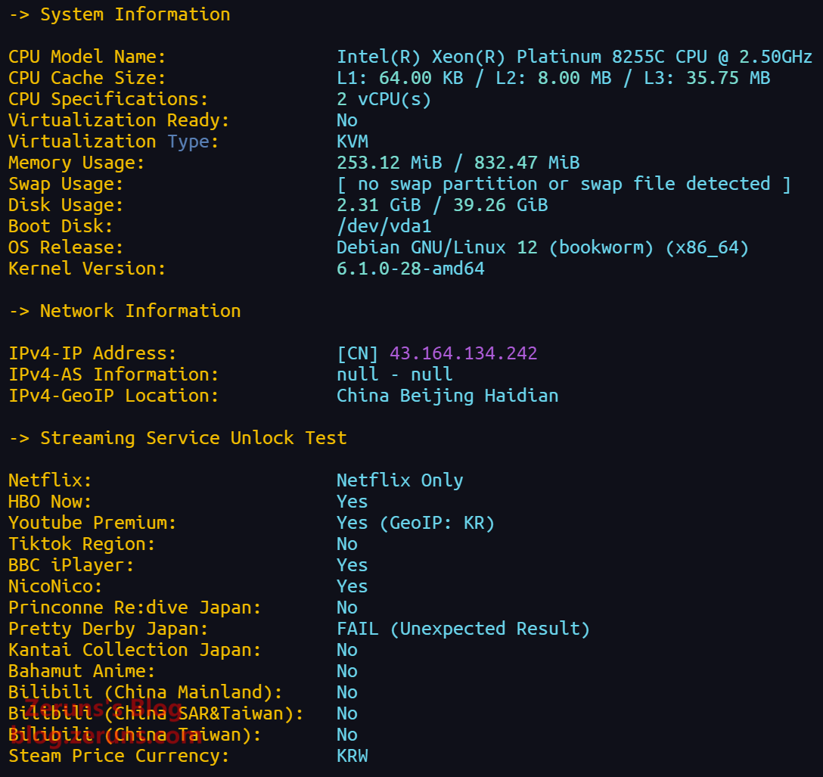The image size is (823, 777).
Task: Click the [CN] country tag
Action: click(358, 353)
